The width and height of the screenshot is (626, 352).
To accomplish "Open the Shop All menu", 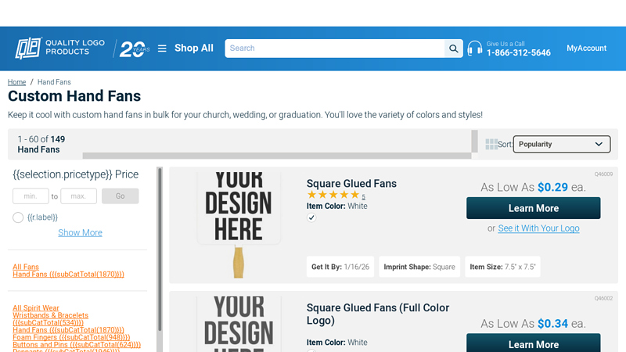I will [x=193, y=48].
